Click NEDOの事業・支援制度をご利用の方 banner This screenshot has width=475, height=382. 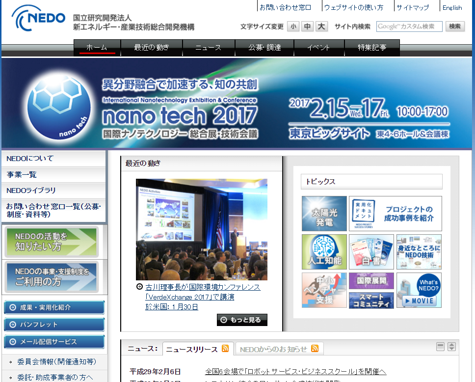pyautogui.click(x=52, y=277)
